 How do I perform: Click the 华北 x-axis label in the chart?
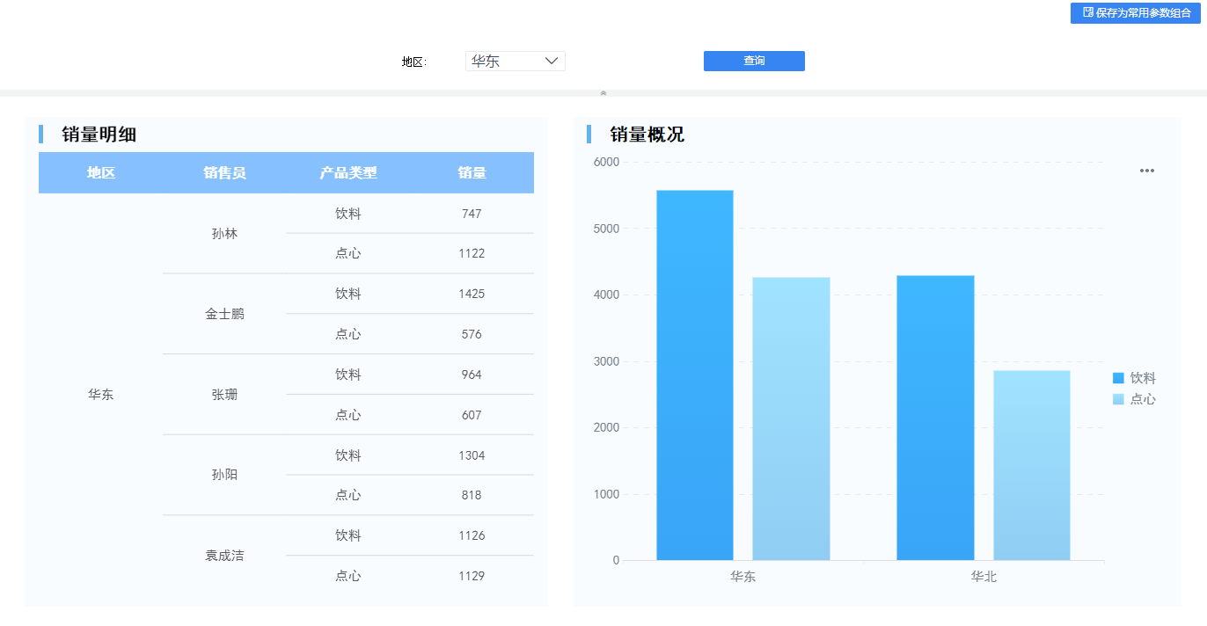click(984, 577)
